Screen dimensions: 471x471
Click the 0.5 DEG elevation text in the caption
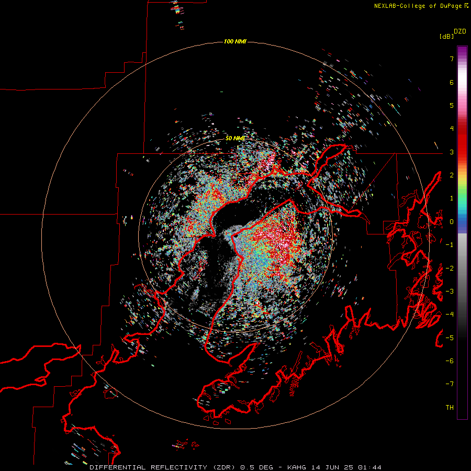[256, 467]
